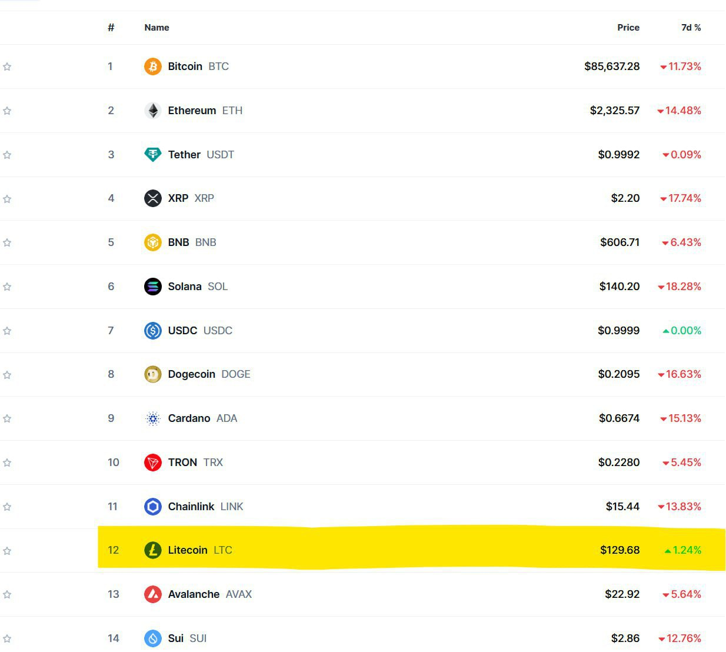This screenshot has width=726, height=652.
Task: Select the Avalanche logo icon
Action: [x=152, y=594]
